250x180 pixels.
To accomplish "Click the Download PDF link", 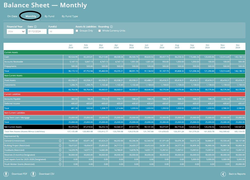I will click(x=19, y=174).
